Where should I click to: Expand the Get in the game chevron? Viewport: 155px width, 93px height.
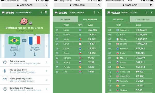pos(47,62)
